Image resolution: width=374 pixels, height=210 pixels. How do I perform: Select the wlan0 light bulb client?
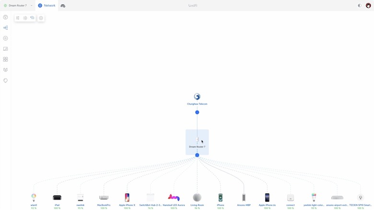click(x=34, y=198)
